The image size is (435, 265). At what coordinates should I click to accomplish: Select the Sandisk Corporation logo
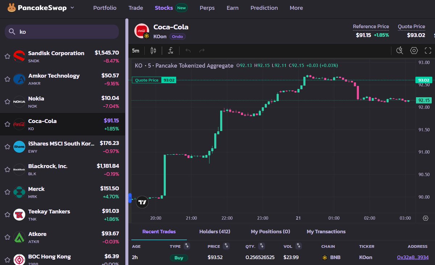(x=19, y=56)
